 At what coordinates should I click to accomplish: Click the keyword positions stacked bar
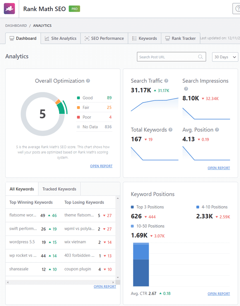coord(141,265)
